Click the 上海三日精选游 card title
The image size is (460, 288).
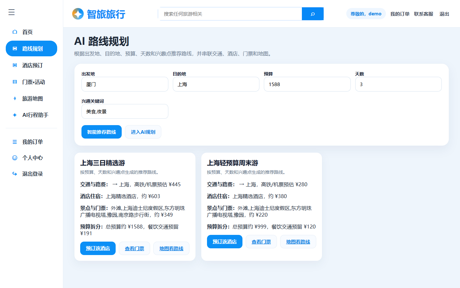(103, 163)
